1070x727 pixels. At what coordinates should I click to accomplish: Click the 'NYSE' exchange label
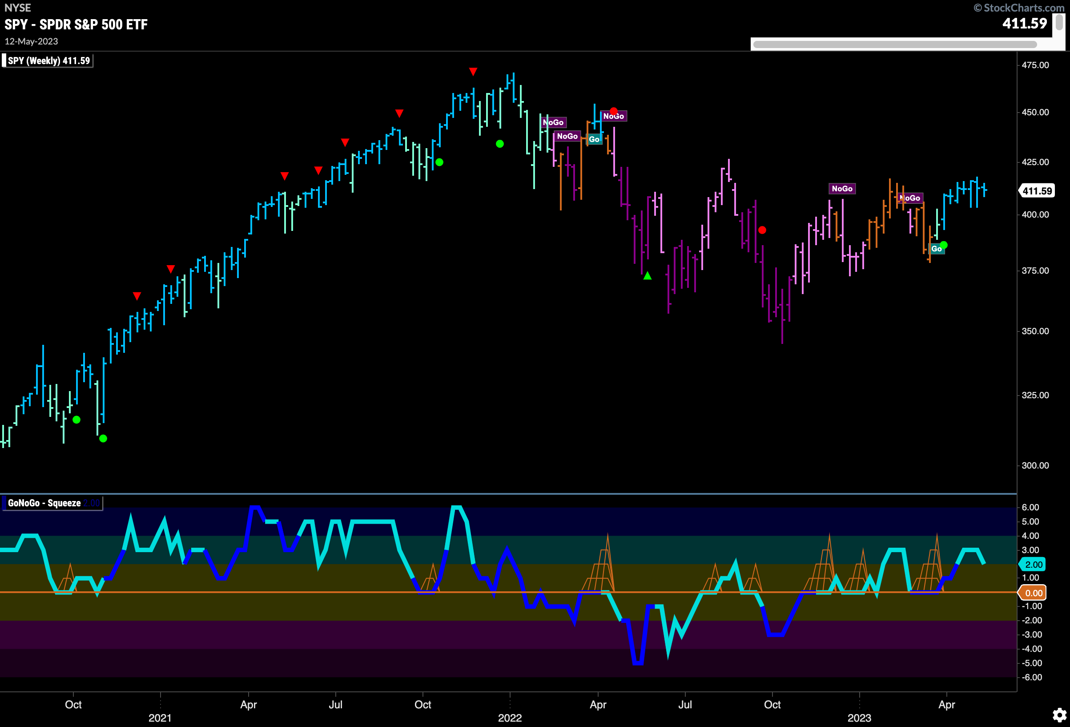(x=17, y=8)
